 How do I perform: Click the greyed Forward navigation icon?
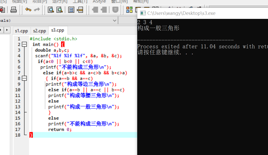pos(104,10)
